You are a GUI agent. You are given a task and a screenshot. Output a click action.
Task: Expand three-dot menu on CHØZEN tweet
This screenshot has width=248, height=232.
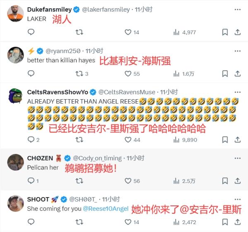coord(238,158)
